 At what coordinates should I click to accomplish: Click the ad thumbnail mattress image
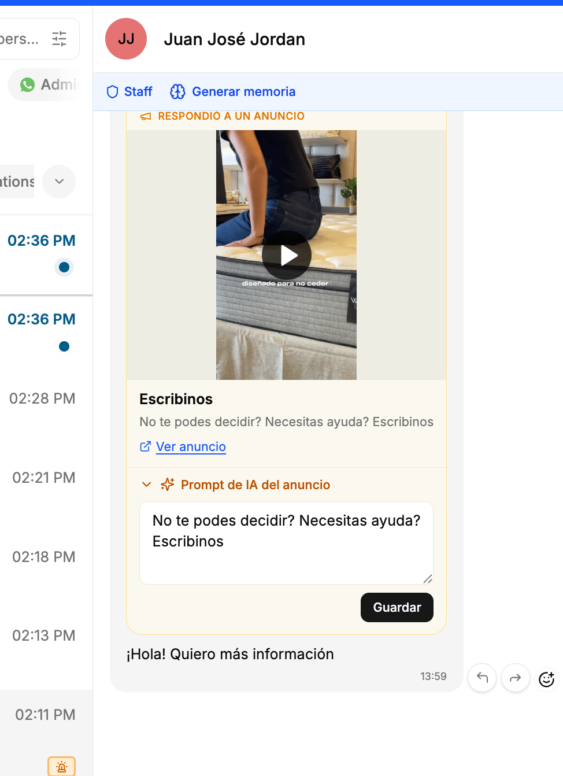tap(287, 255)
